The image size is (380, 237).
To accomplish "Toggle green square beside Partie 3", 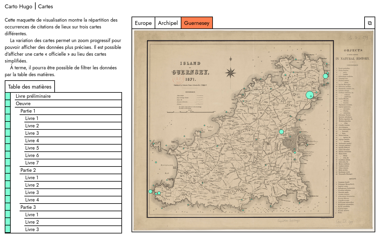I will [8, 207].
